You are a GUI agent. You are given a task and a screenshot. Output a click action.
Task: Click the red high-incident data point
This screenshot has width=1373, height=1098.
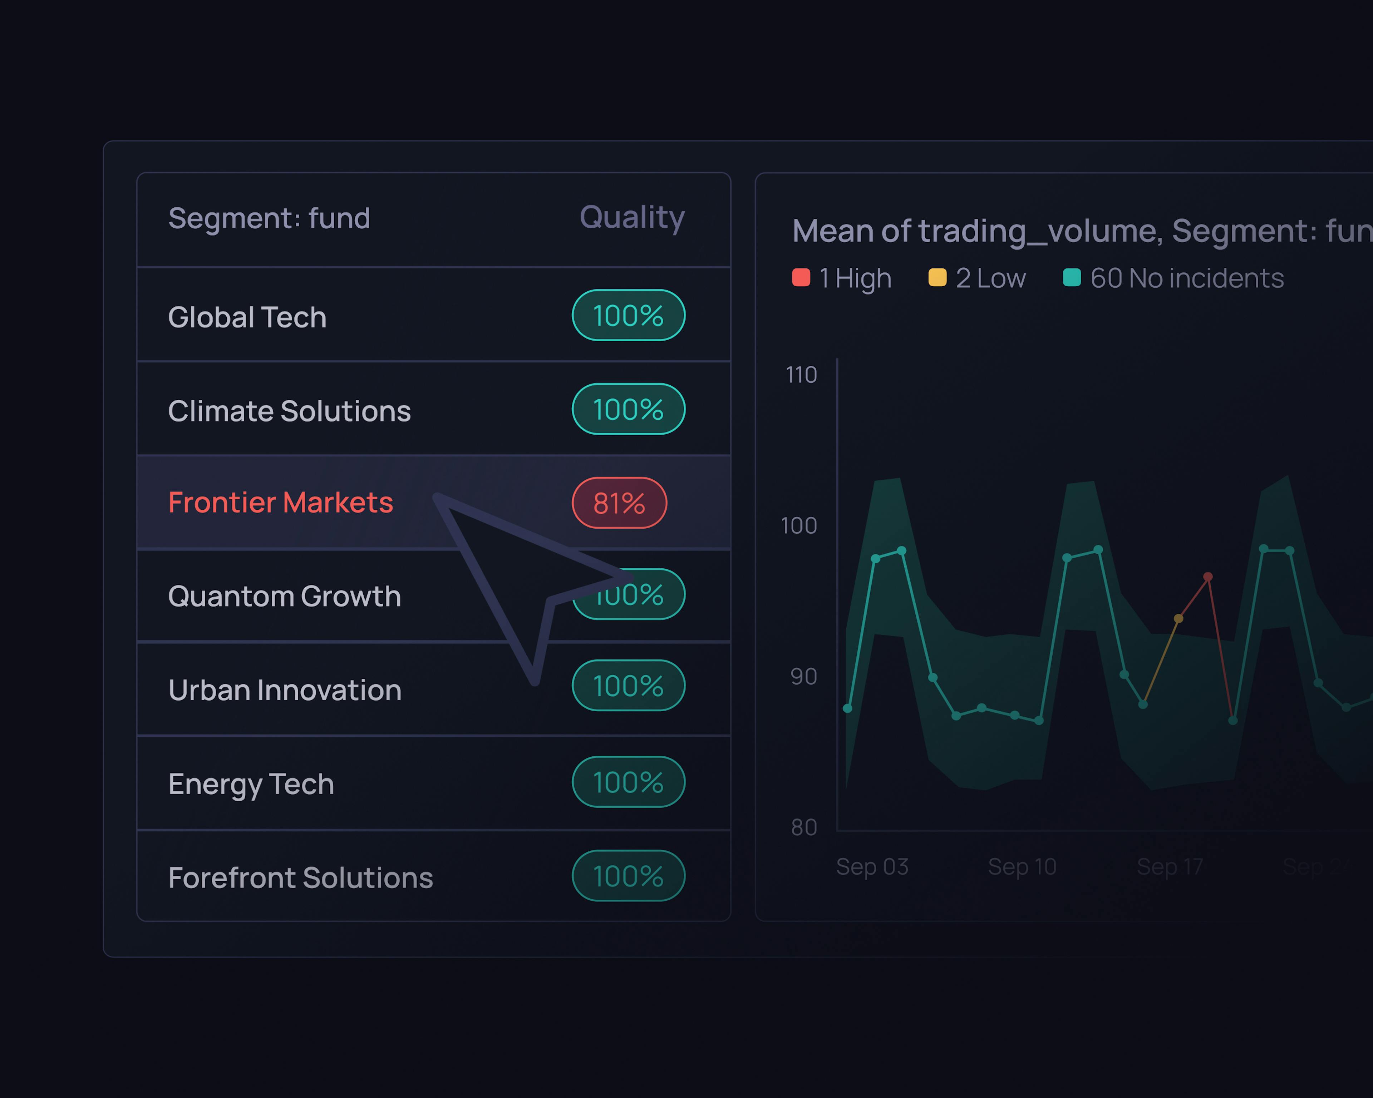tap(1207, 577)
